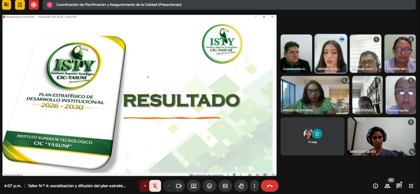Open the three-dot more options menu

tap(254, 186)
